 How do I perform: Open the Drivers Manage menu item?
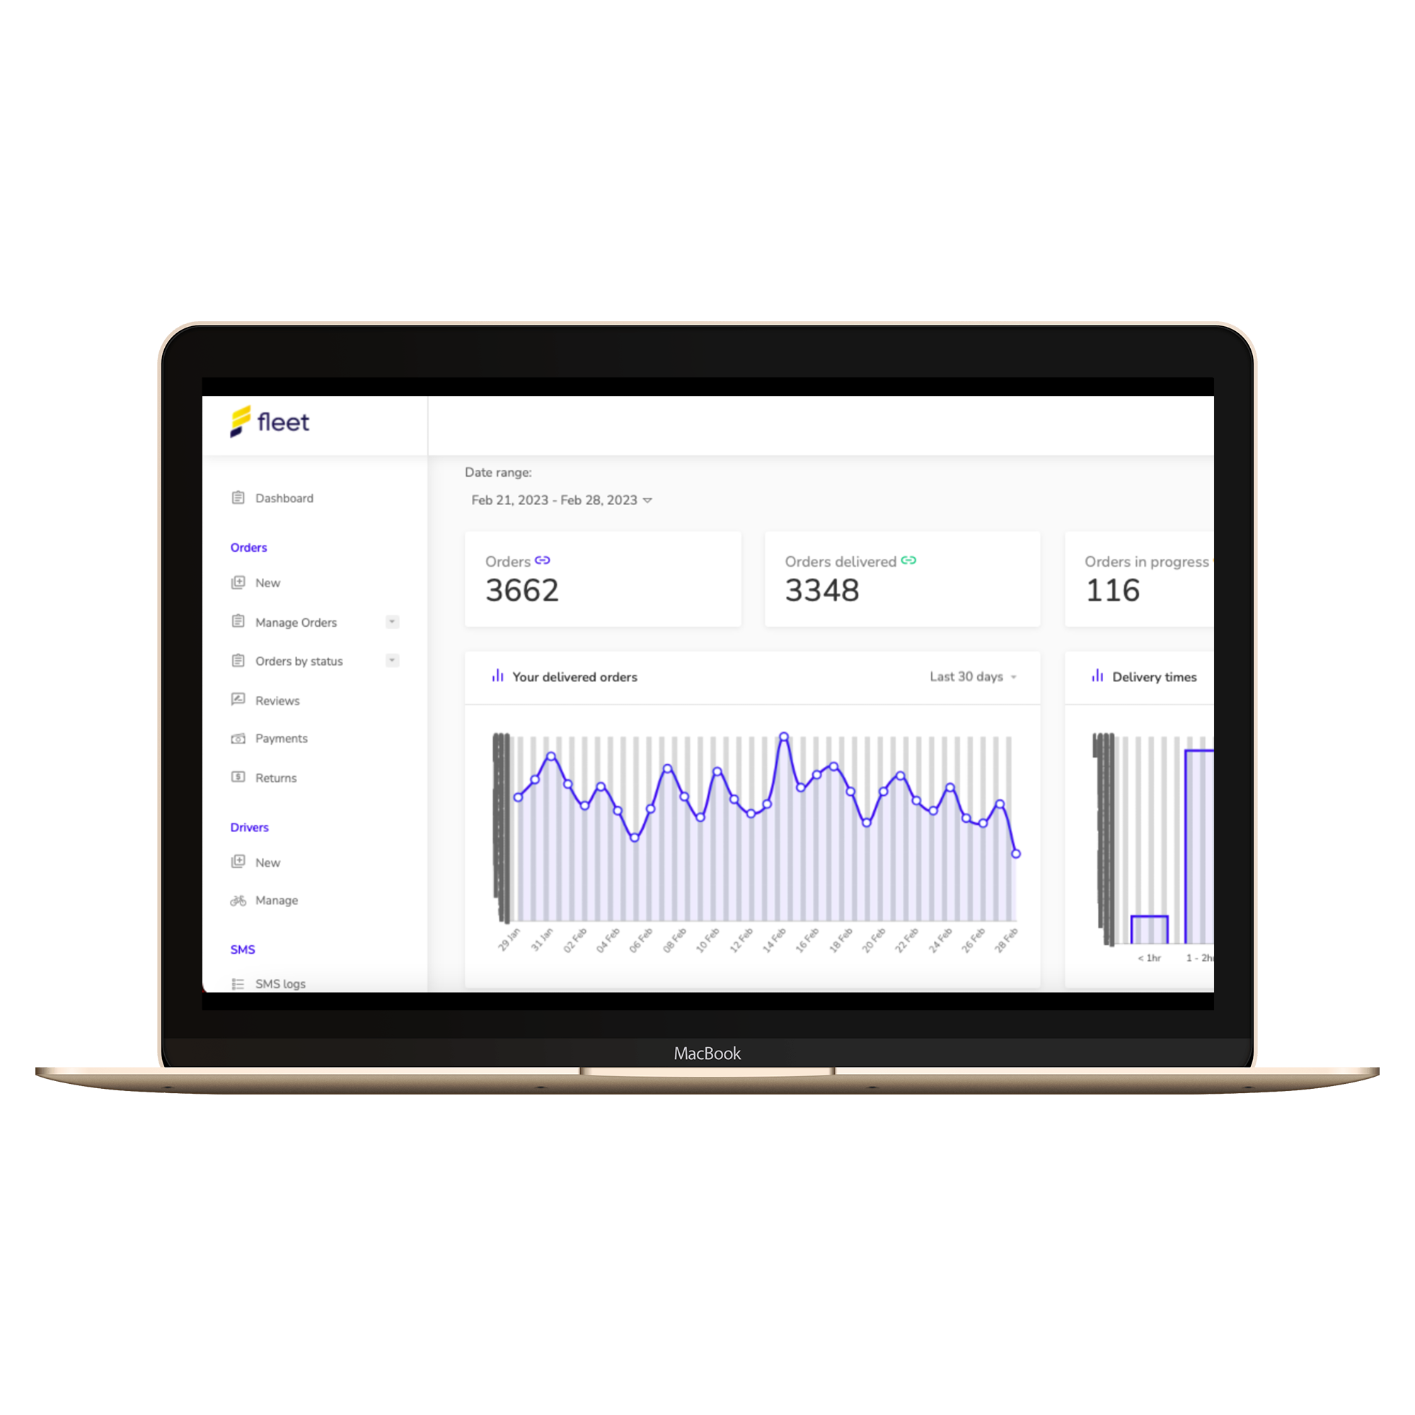tap(279, 901)
